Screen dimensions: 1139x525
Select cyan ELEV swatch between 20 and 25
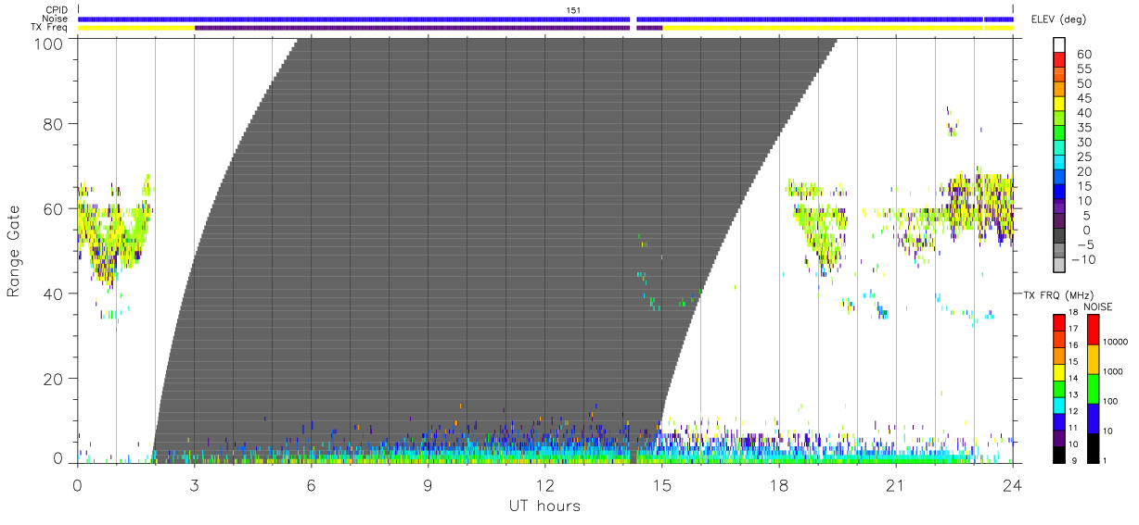pyautogui.click(x=1060, y=164)
